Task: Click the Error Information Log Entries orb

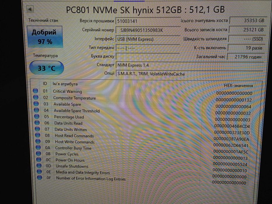Action: coord(40,177)
